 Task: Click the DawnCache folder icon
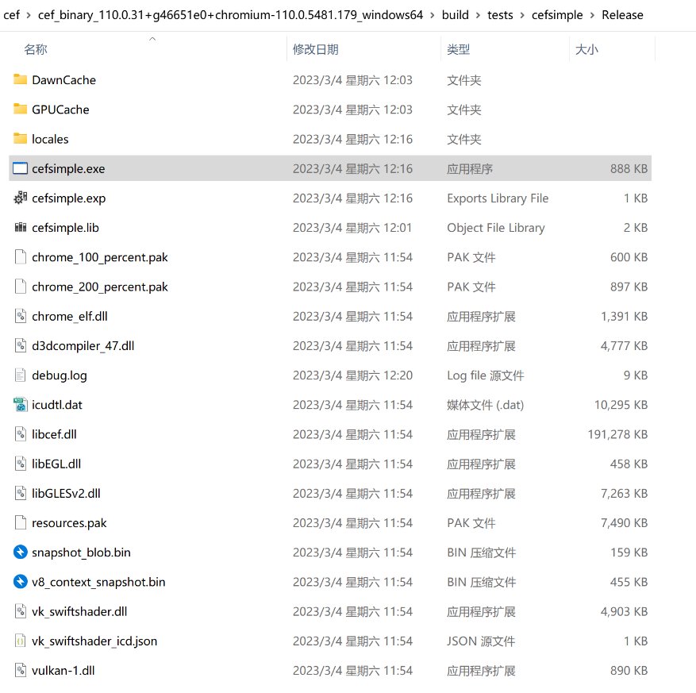coord(21,79)
